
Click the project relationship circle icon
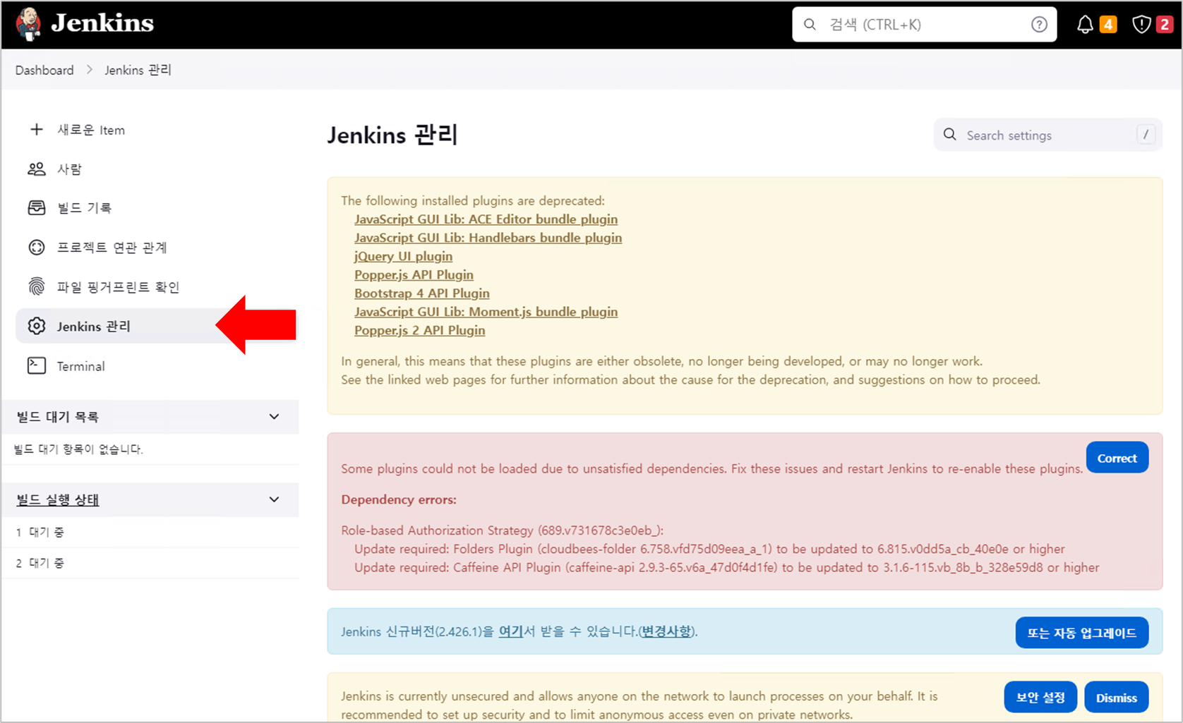pyautogui.click(x=37, y=248)
